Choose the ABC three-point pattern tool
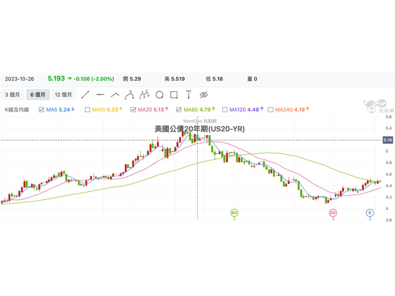 (129, 95)
